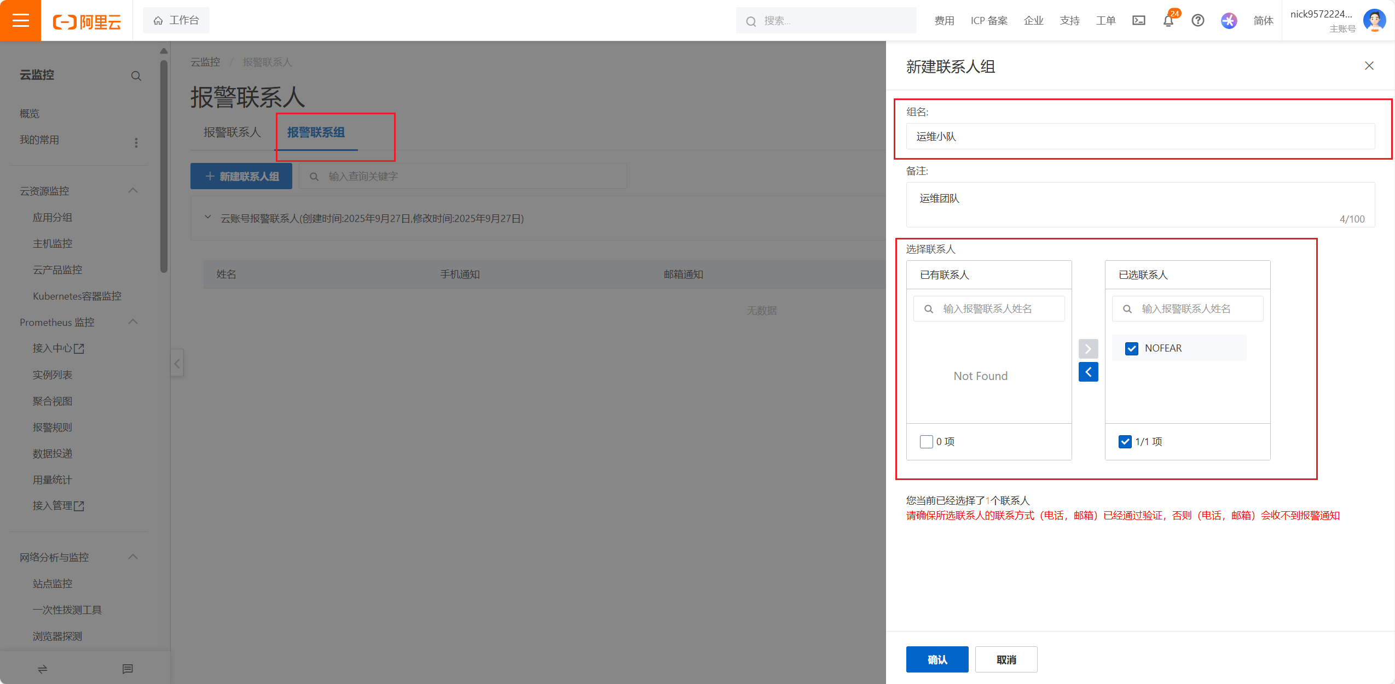Click the 确认 button

coord(937,659)
